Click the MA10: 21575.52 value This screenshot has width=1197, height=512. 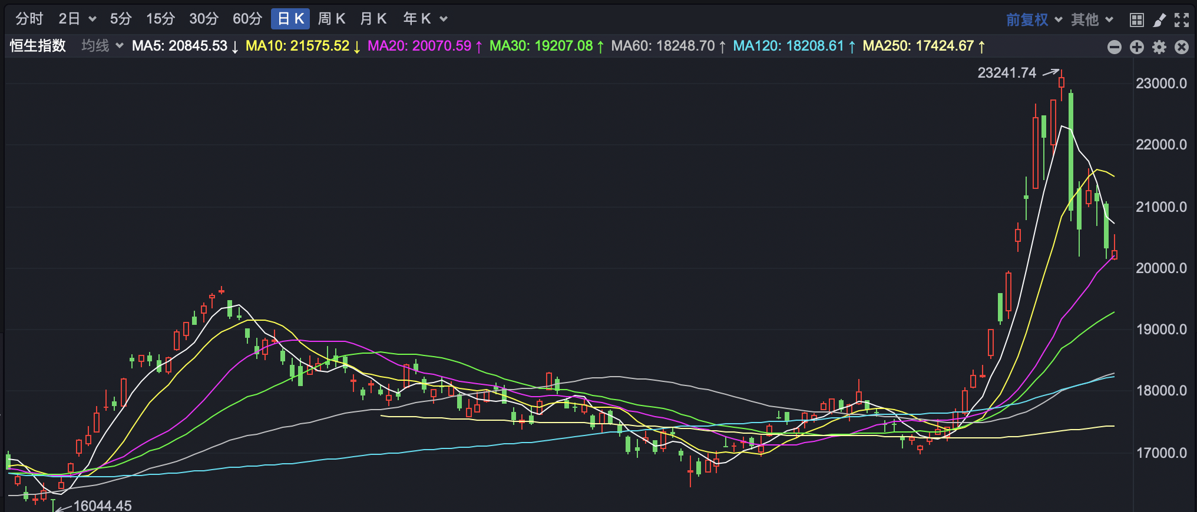pos(303,46)
